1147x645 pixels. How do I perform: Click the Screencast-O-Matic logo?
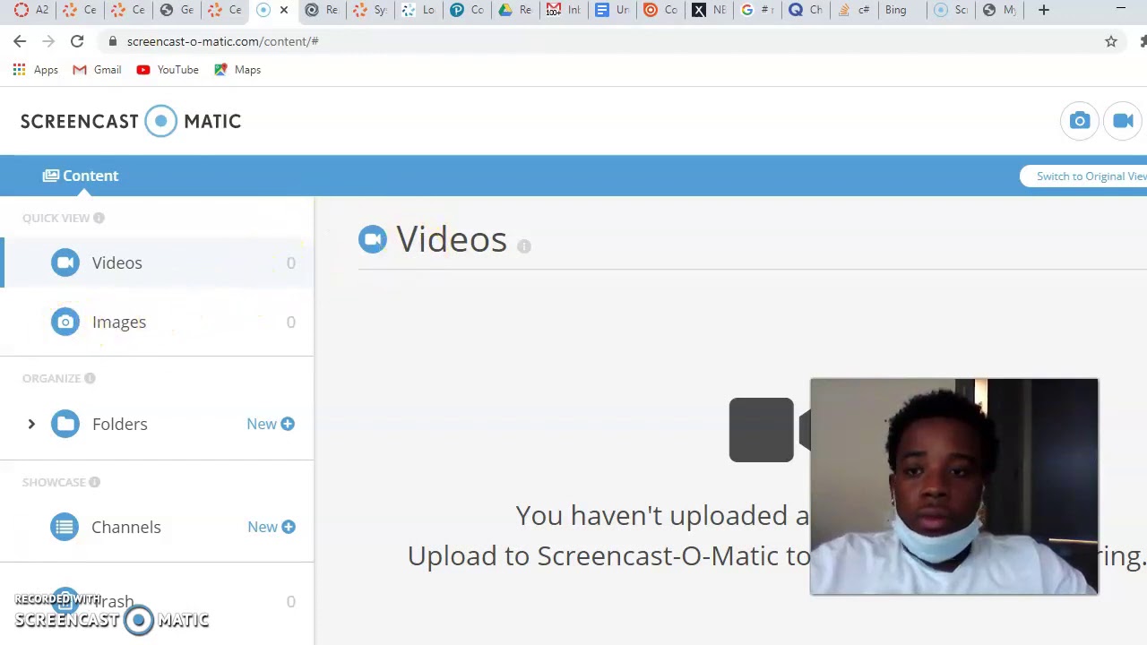pyautogui.click(x=131, y=121)
